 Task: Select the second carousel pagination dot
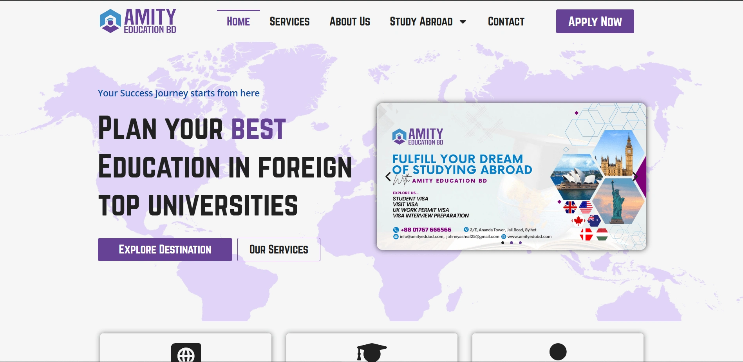[x=512, y=243]
